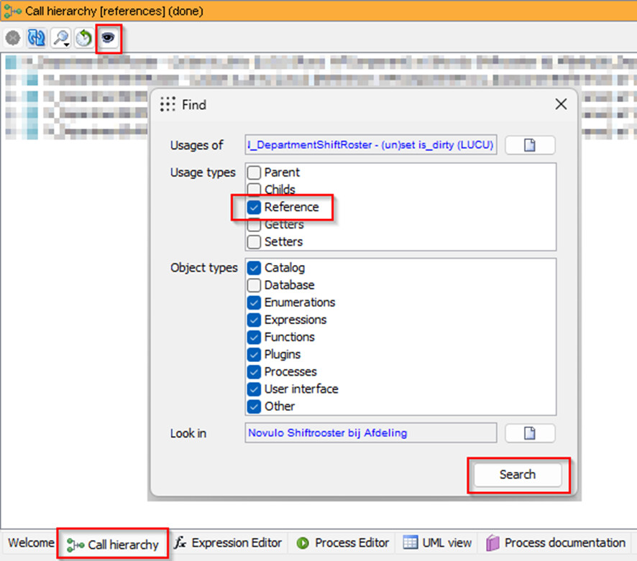The image size is (637, 561).
Task: Uncheck the User interface object type
Action: tap(254, 389)
